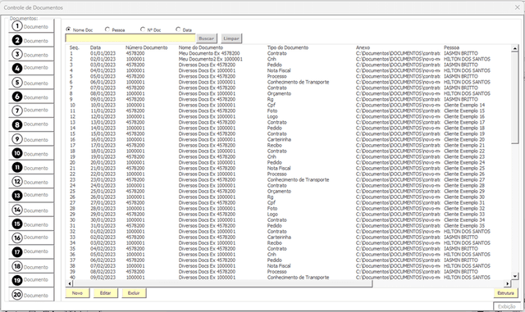
Task: Click 'Cliente Exemplo 35' cell
Action: click(x=464, y=226)
